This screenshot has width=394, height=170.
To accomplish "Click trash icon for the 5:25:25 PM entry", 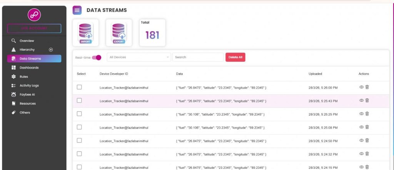I will [x=367, y=114].
